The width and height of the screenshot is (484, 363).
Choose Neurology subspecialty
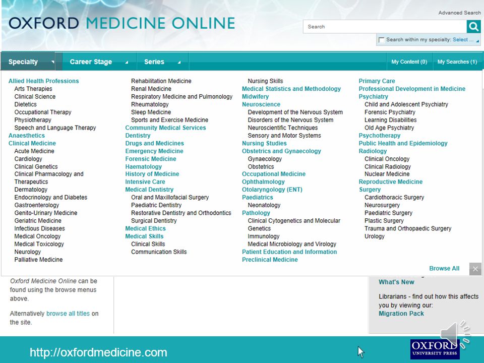coord(27,252)
